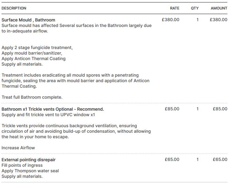232x183 pixels.
Task: Click the "Apply Anticon Thermal Coating" line
Action: (x=33, y=59)
